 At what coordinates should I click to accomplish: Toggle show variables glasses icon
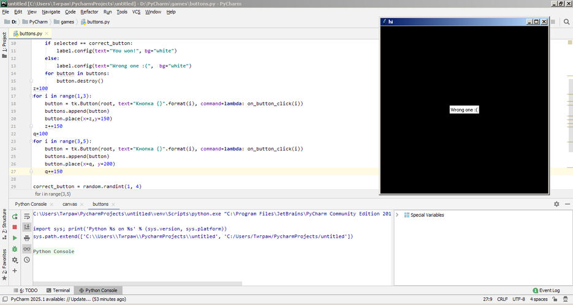tap(27, 249)
